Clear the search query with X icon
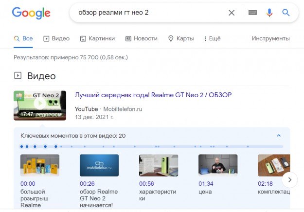The image size is (304, 212). pos(232,13)
